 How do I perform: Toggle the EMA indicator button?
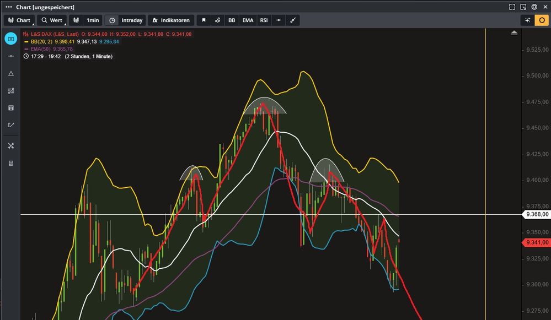point(248,20)
